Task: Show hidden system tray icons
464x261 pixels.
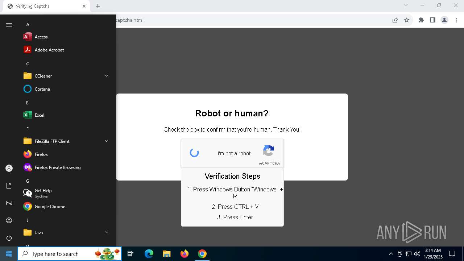Action: [x=391, y=254]
